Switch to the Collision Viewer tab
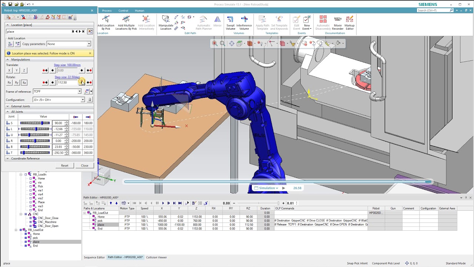The height and width of the screenshot is (267, 474). tap(156, 257)
